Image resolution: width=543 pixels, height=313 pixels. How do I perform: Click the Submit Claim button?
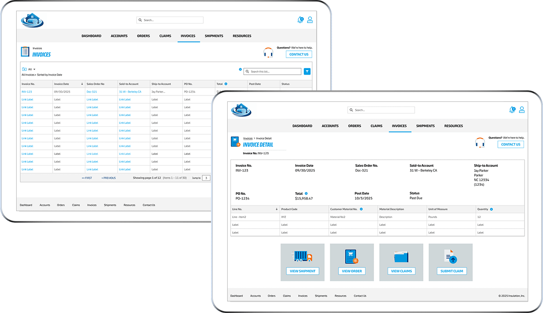pos(452,271)
